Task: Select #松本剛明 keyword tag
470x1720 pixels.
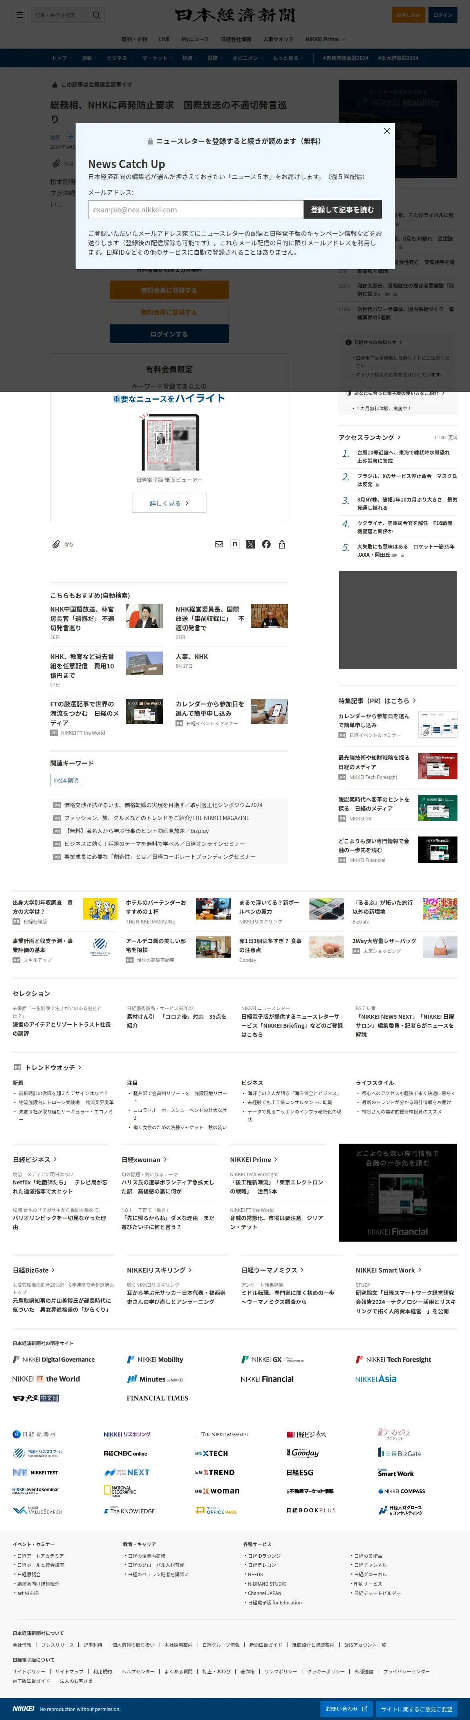Action: pyautogui.click(x=66, y=780)
